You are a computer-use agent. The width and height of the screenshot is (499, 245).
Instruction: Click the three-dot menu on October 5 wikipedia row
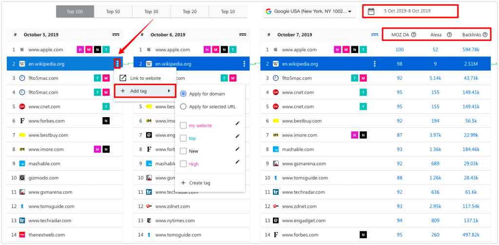click(x=117, y=64)
